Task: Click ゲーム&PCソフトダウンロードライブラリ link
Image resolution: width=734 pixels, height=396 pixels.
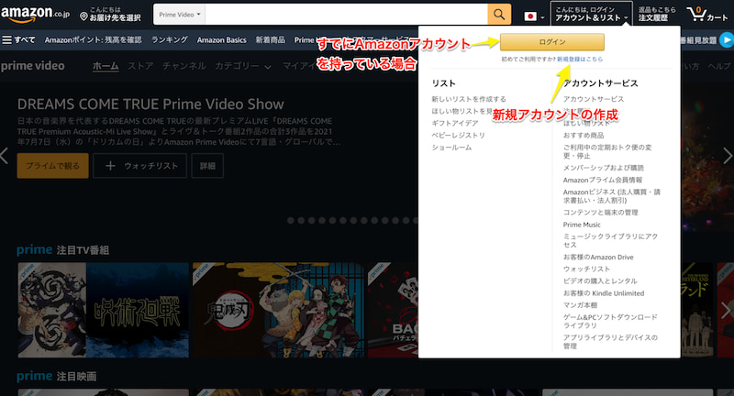Action: click(x=610, y=321)
